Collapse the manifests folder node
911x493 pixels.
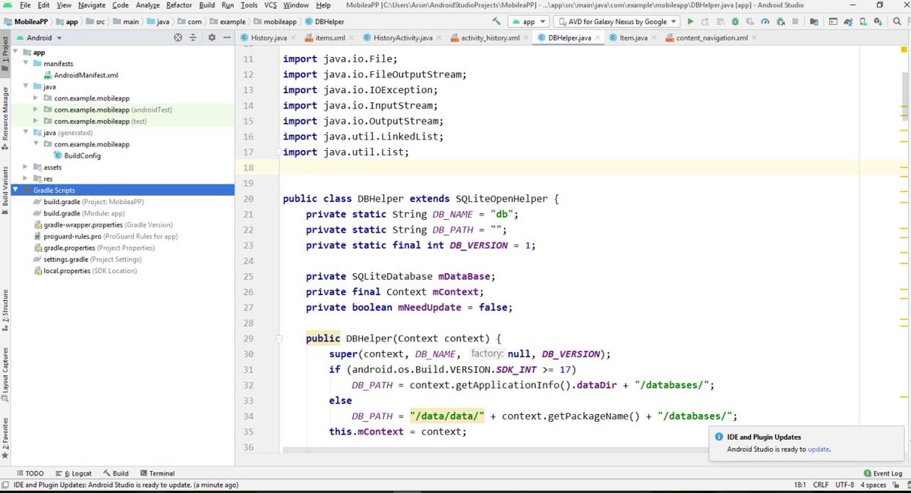coord(27,64)
